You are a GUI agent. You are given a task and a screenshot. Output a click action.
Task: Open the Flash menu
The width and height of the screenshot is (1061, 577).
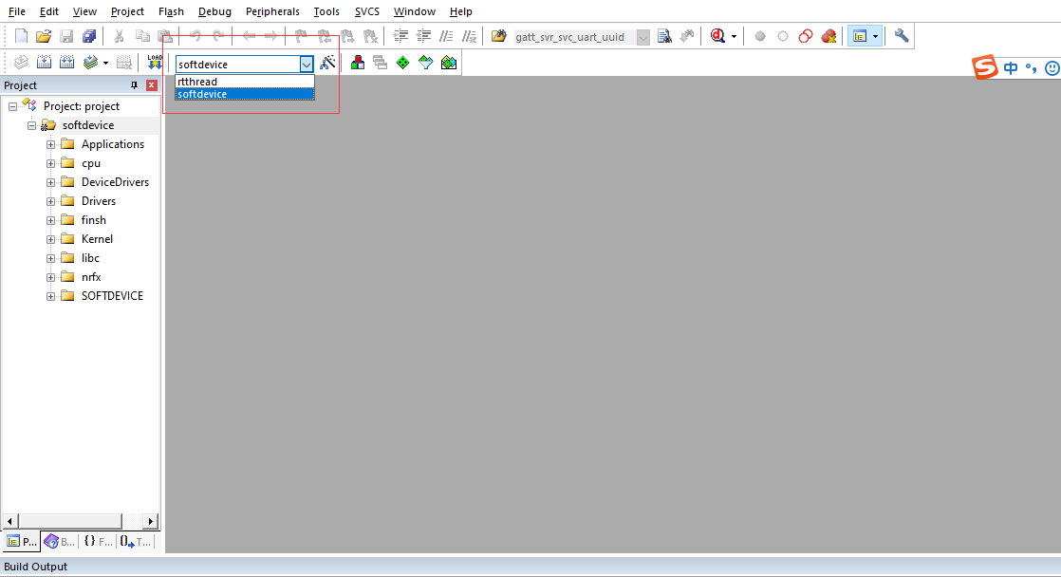pos(171,11)
